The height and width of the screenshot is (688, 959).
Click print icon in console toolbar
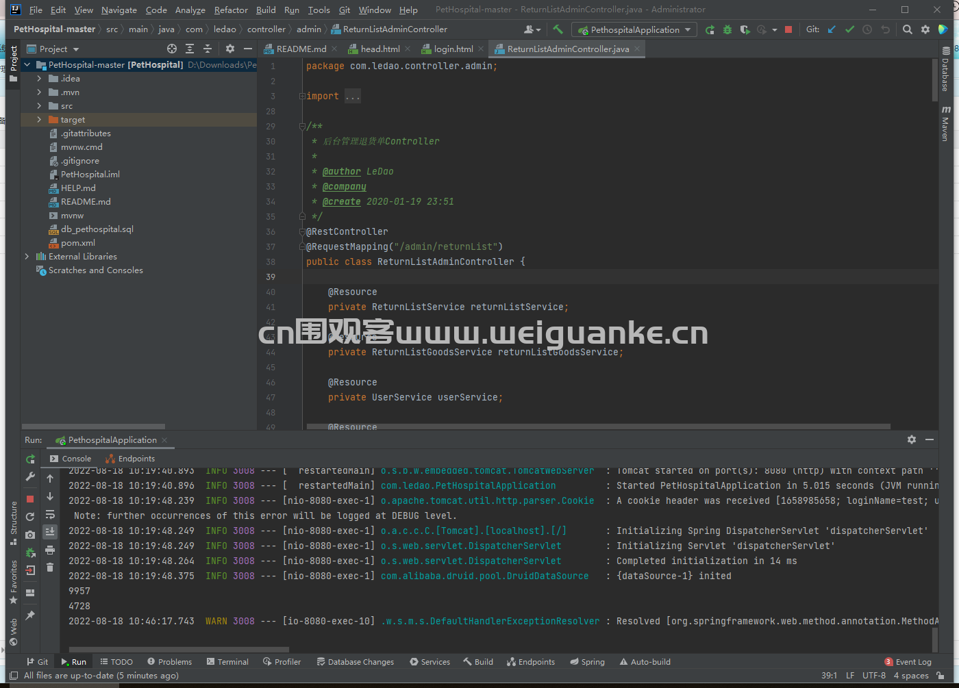(x=50, y=550)
